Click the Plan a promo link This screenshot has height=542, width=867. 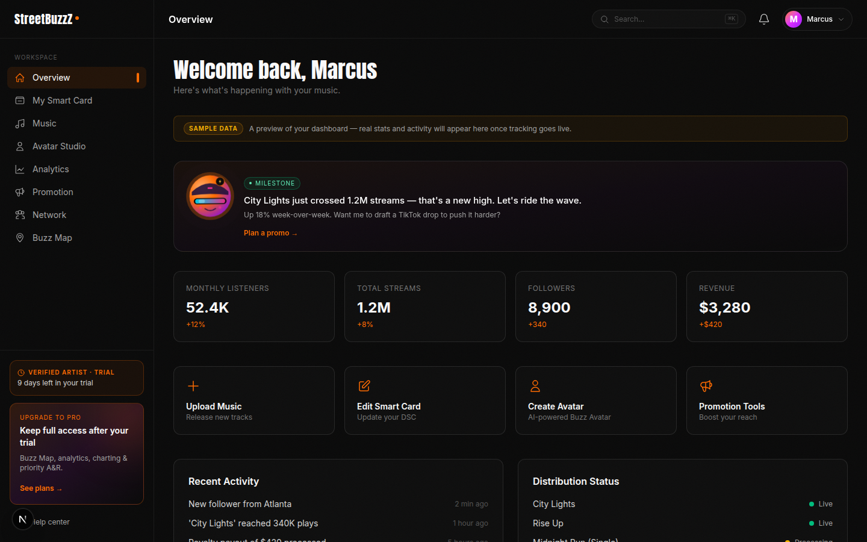(x=270, y=233)
